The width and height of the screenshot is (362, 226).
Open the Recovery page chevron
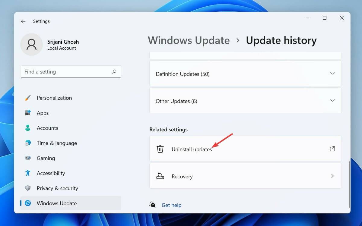[x=332, y=176]
